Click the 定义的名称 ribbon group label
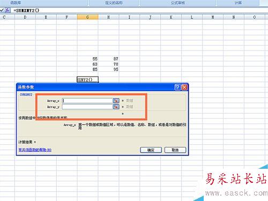Viewport: 268px width, 201px height. pyautogui.click(x=114, y=3)
